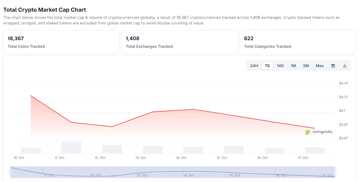Click the 14. Oct label in range navigator
The width and height of the screenshot is (359, 182).
(x=189, y=175)
